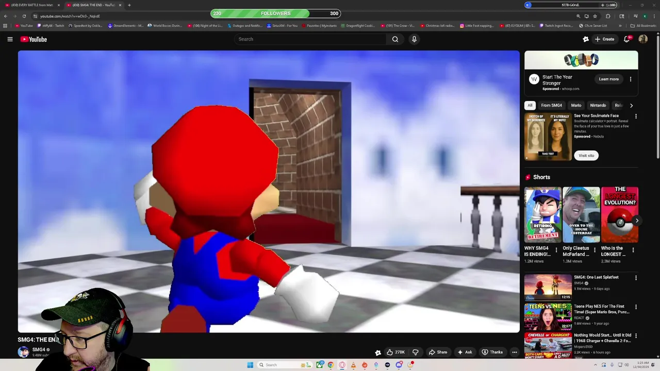
Task: Like the video with 270K thumbs up
Action: pyautogui.click(x=395, y=352)
